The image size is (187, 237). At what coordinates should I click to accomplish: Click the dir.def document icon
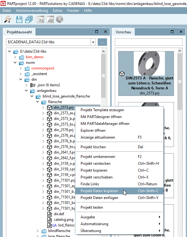pyautogui.click(x=49, y=214)
